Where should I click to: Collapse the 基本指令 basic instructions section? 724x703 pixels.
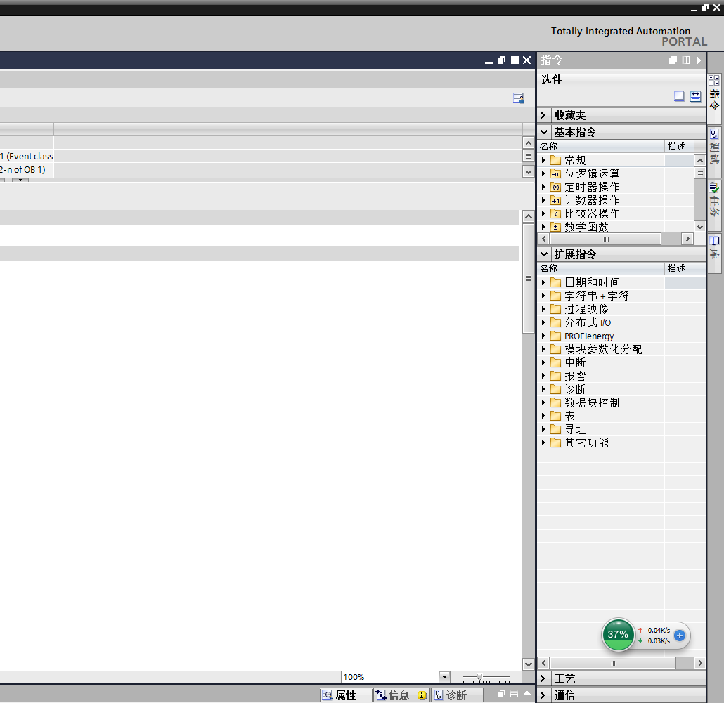pos(544,133)
